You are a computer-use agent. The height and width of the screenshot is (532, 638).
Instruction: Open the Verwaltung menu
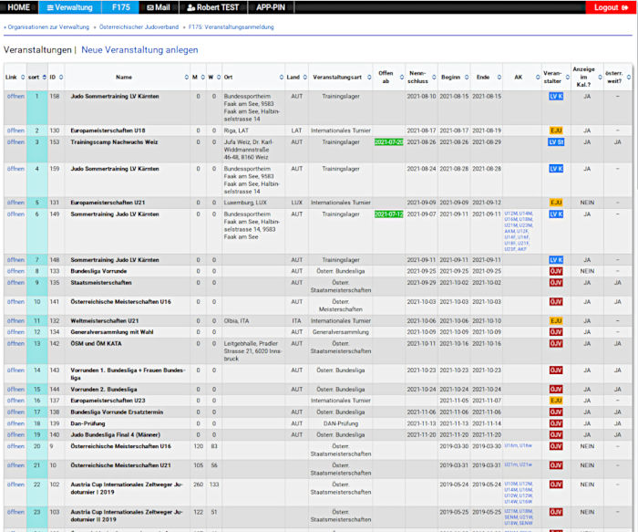[x=69, y=7]
